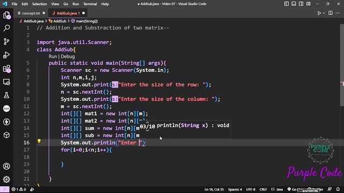344x193 pixels.
Task: Open the notifications bell
Action: 338,189
